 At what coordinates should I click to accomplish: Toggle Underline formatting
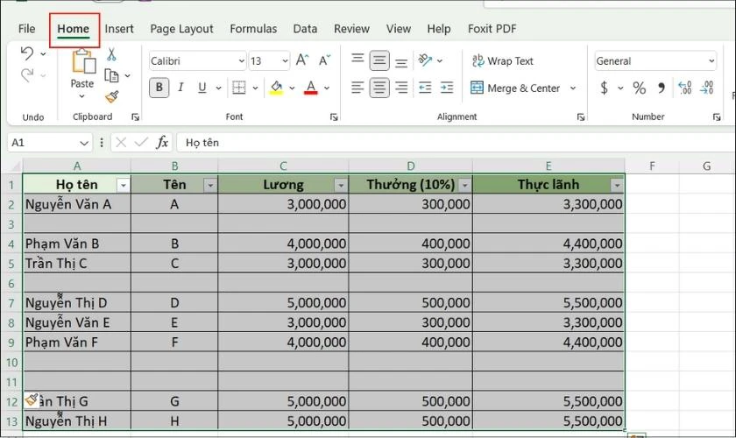pyautogui.click(x=202, y=88)
